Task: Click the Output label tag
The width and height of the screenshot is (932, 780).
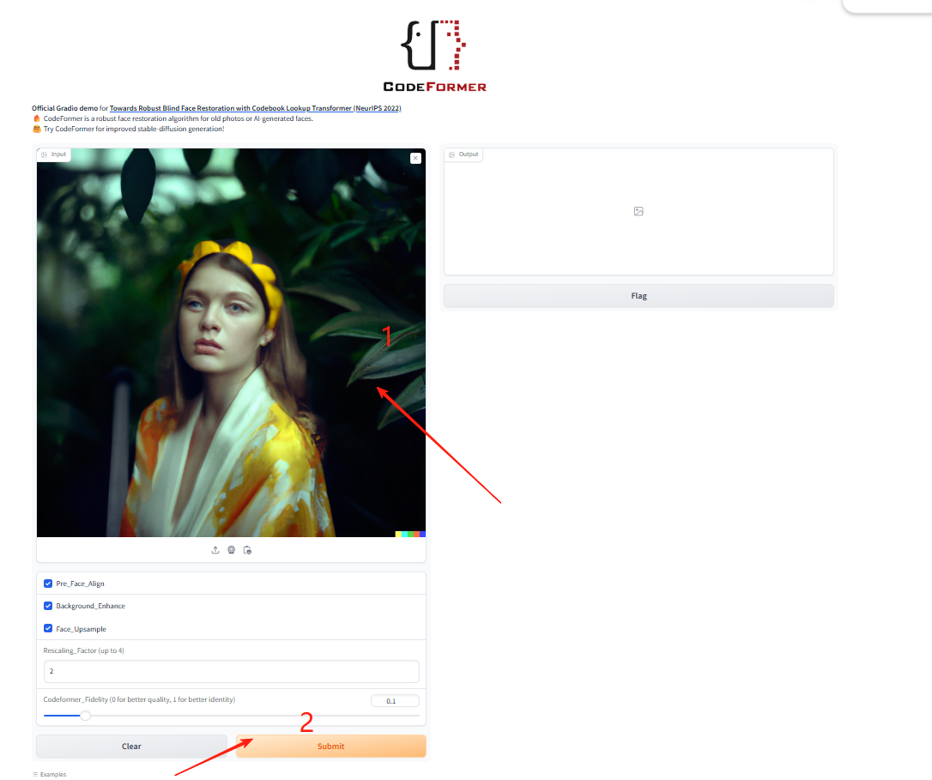Action: (x=463, y=154)
